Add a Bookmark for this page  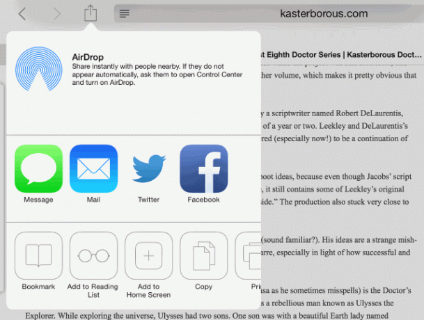click(x=39, y=255)
